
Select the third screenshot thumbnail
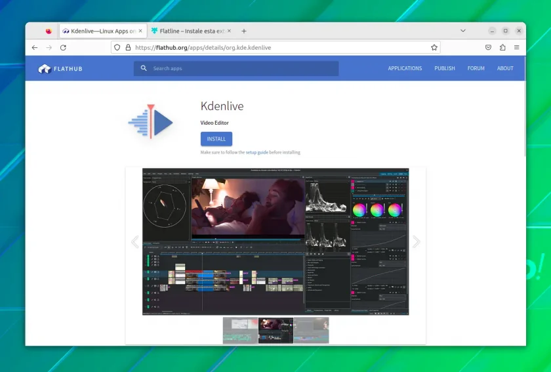pos(312,331)
